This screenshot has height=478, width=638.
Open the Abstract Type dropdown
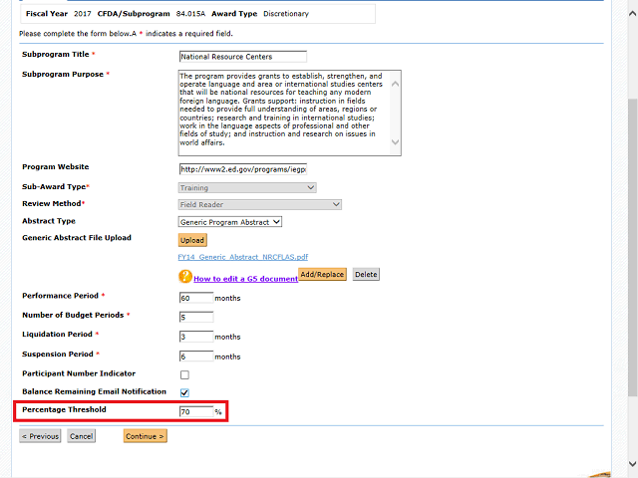[x=230, y=222]
